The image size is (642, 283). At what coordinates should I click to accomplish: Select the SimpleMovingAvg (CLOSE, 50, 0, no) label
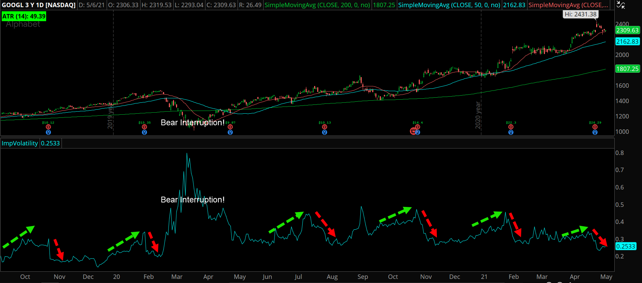click(x=449, y=5)
